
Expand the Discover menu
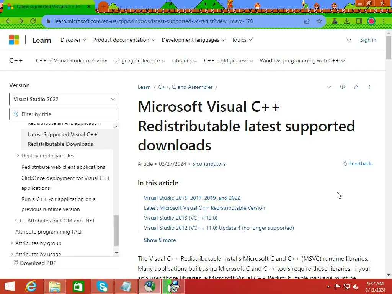click(73, 40)
